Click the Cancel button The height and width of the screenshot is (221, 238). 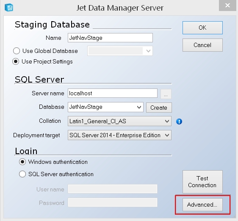pyautogui.click(x=202, y=45)
